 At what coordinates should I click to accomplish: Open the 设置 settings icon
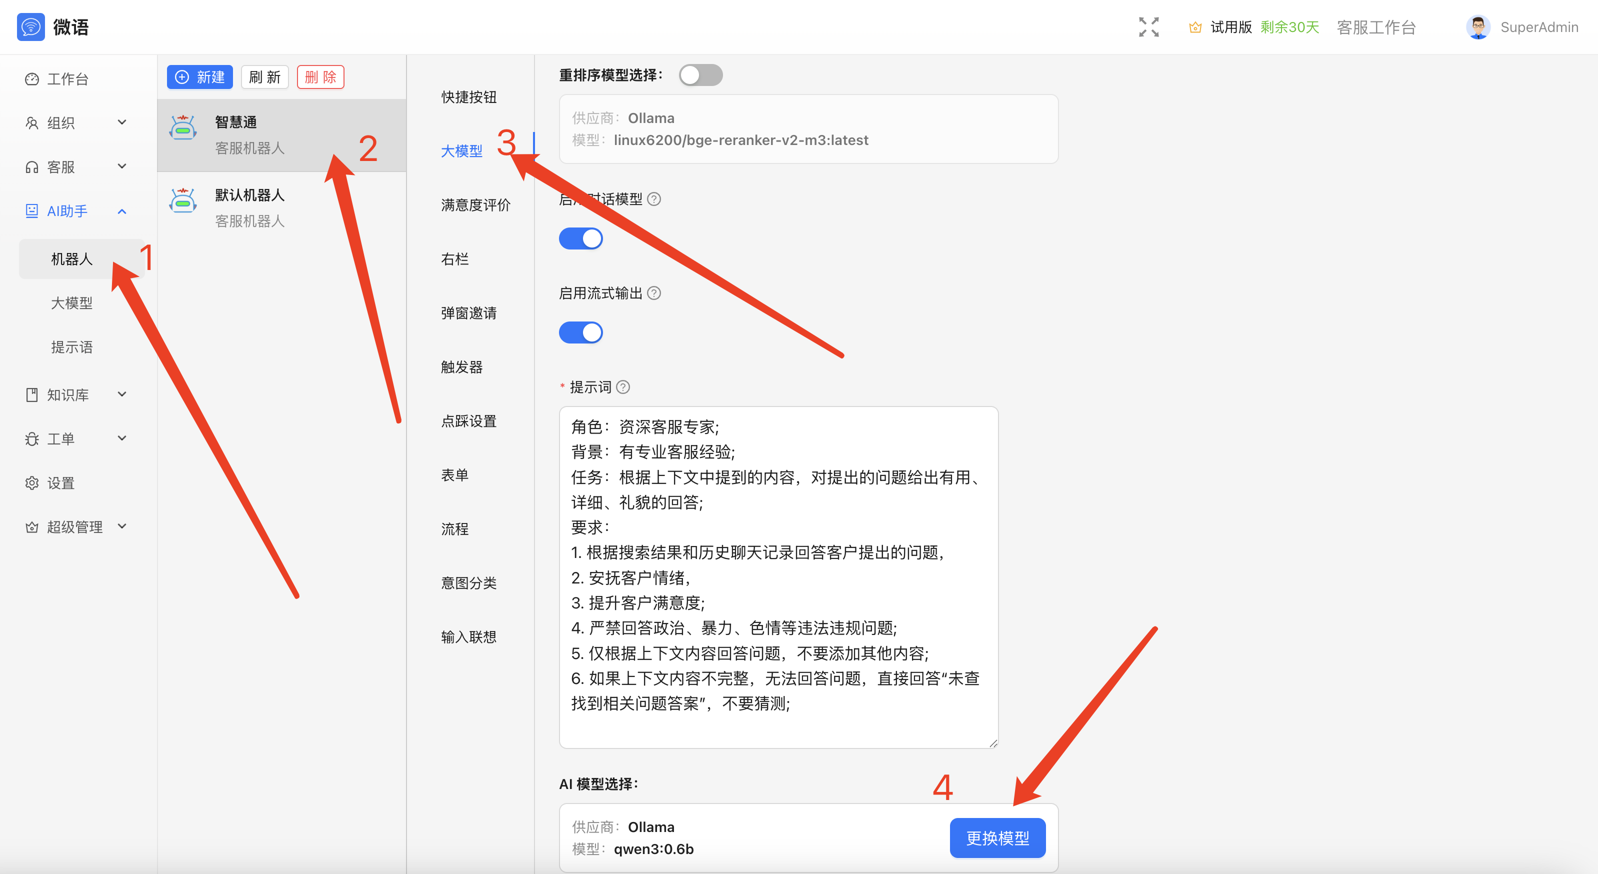(32, 482)
